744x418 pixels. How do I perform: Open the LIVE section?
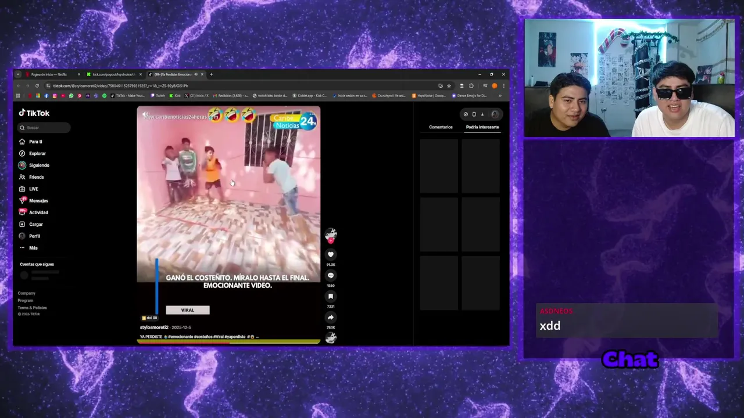click(28, 189)
